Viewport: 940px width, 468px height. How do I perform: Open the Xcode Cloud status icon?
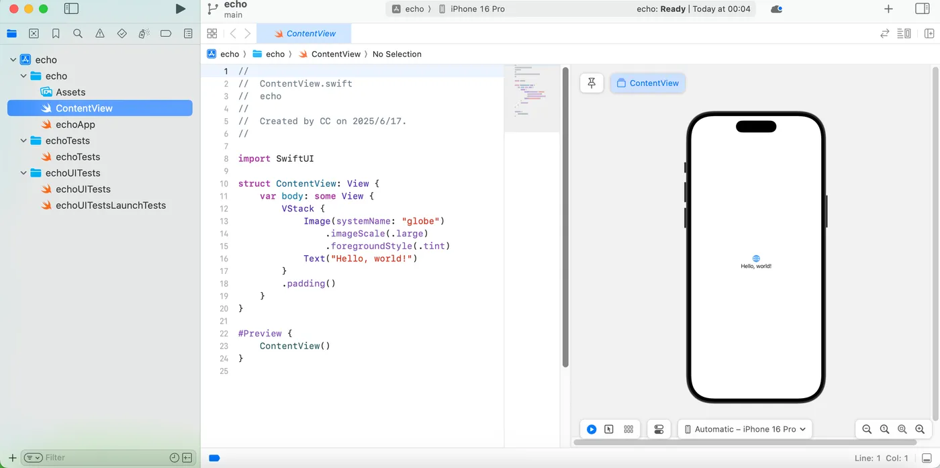tap(776, 9)
